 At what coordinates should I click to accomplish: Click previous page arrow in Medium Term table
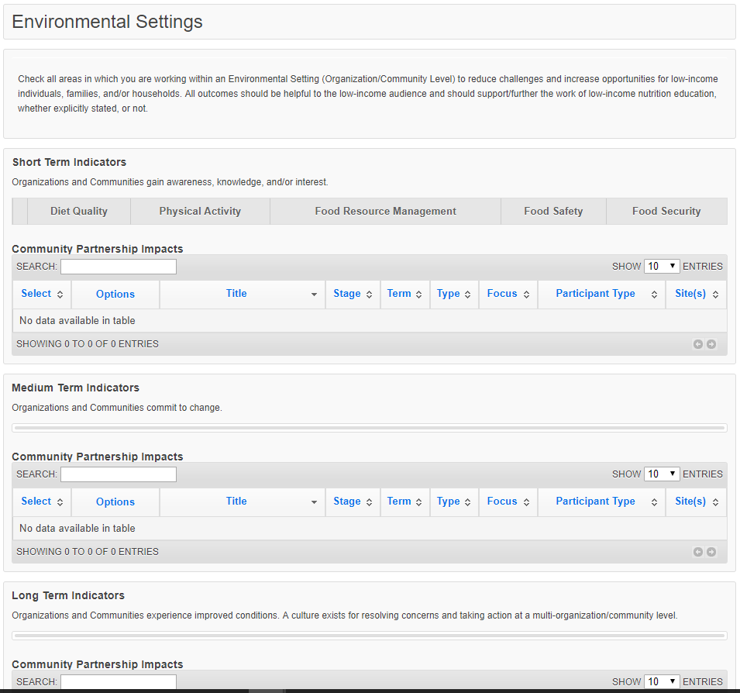(698, 552)
